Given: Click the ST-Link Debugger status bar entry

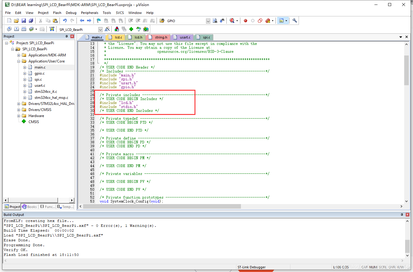Looking at the screenshot, I should pos(252,267).
